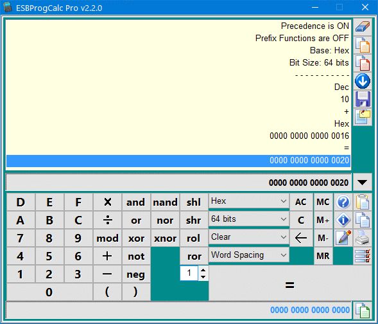Click the M+ memory add button
This screenshot has width=378, height=324.
323,220
